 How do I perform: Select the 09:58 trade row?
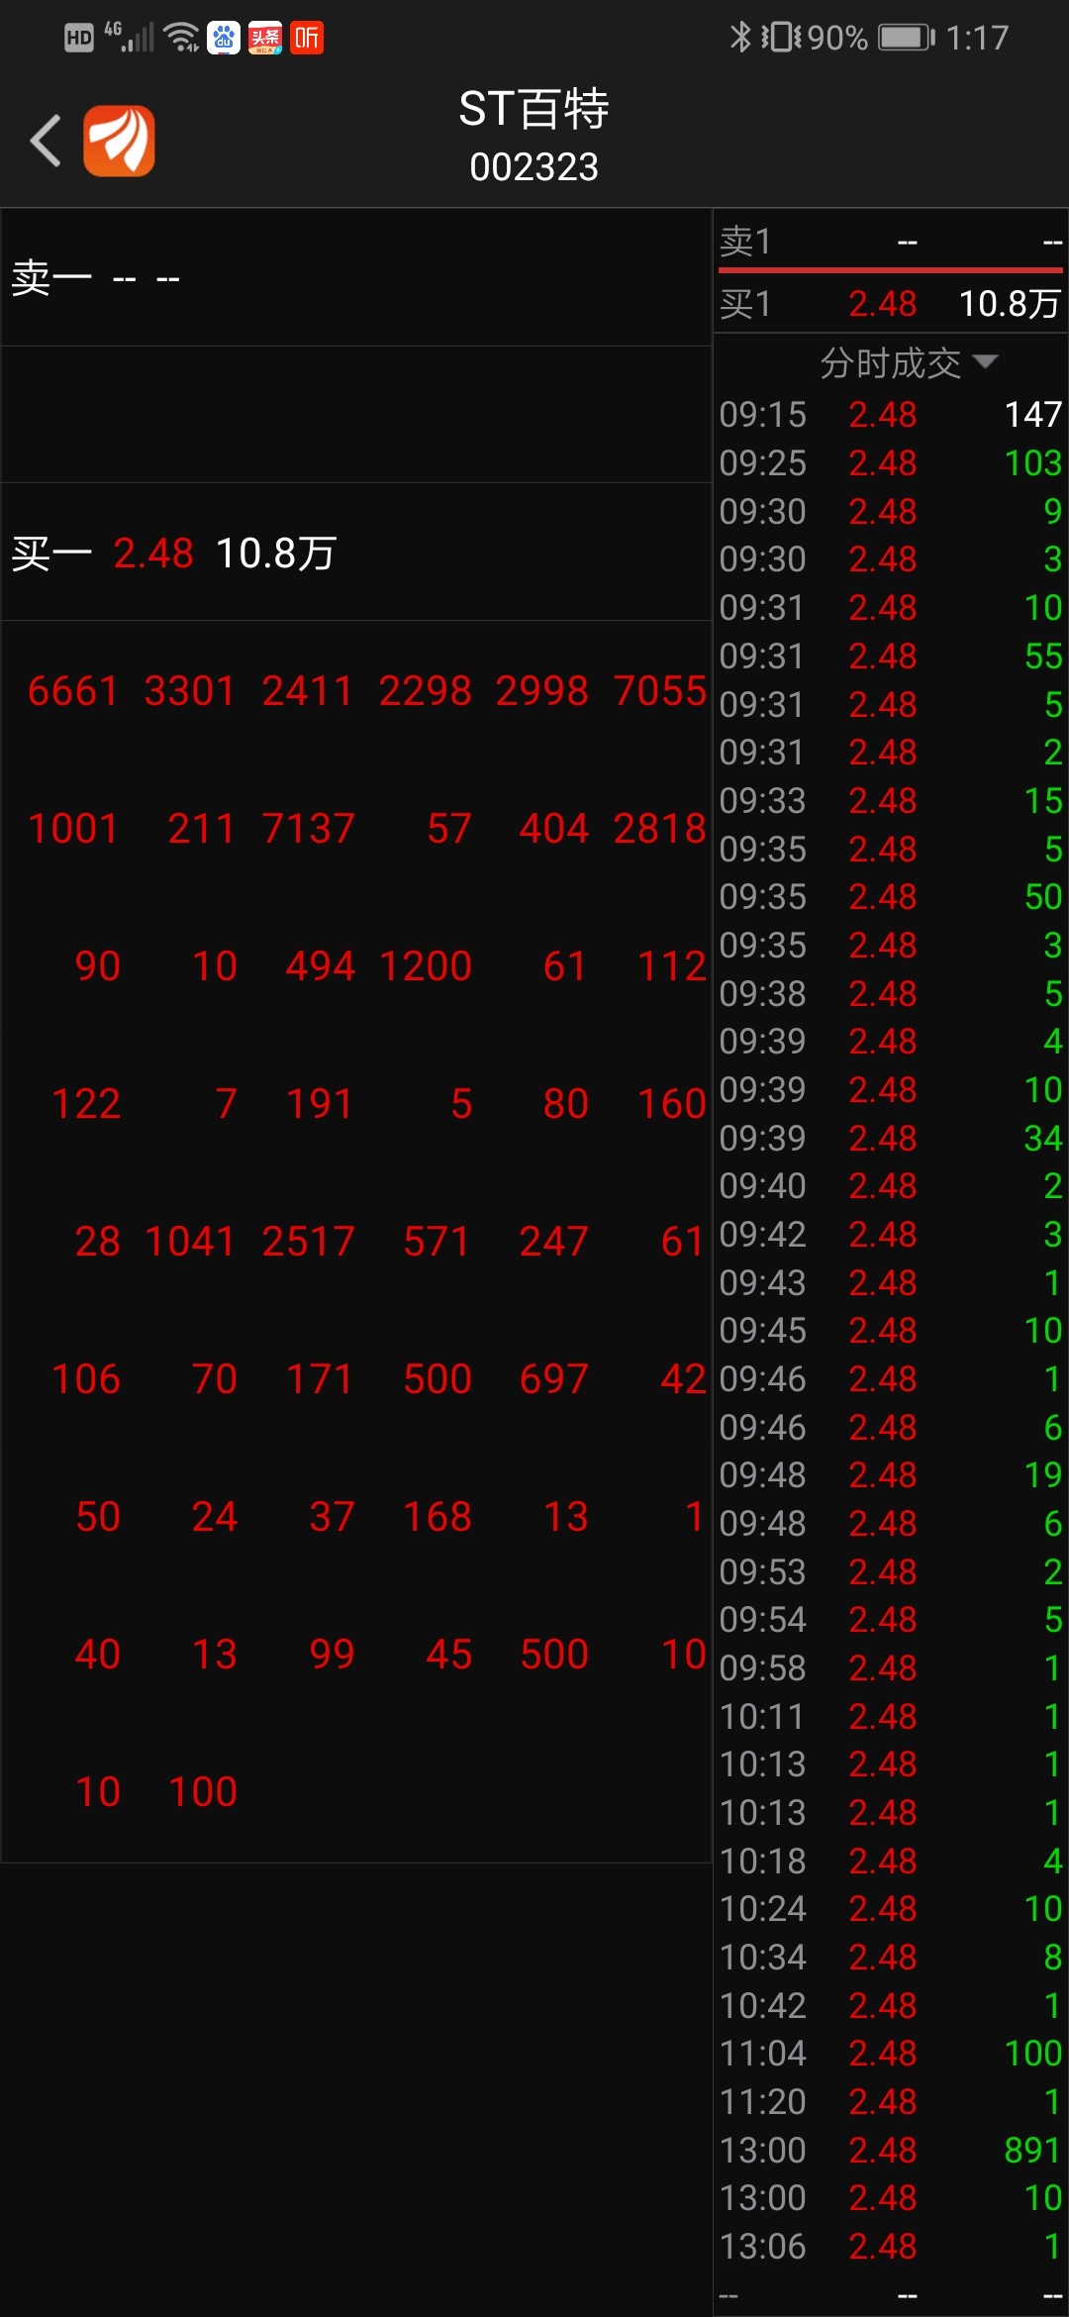coord(891,1667)
